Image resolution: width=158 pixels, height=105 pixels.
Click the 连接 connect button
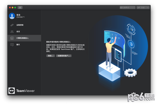click(141, 8)
